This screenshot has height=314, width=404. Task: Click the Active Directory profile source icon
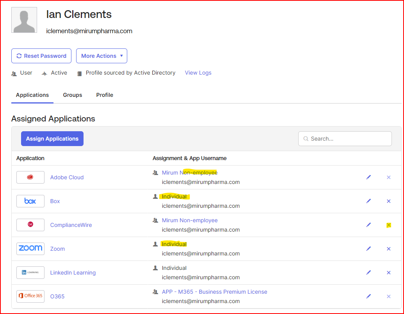(x=79, y=73)
